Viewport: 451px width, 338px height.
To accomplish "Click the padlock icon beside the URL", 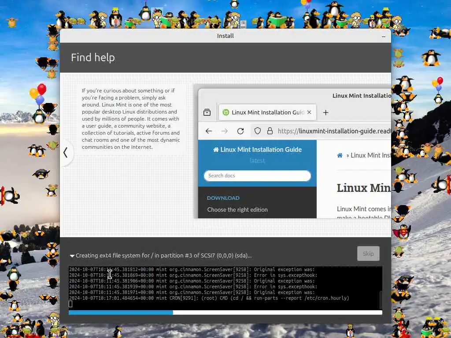I will pos(270,131).
